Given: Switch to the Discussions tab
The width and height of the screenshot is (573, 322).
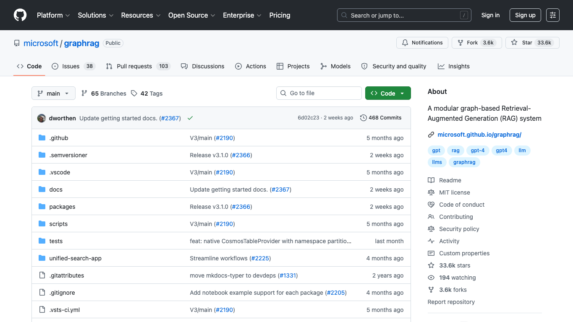Looking at the screenshot, I should pyautogui.click(x=202, y=66).
